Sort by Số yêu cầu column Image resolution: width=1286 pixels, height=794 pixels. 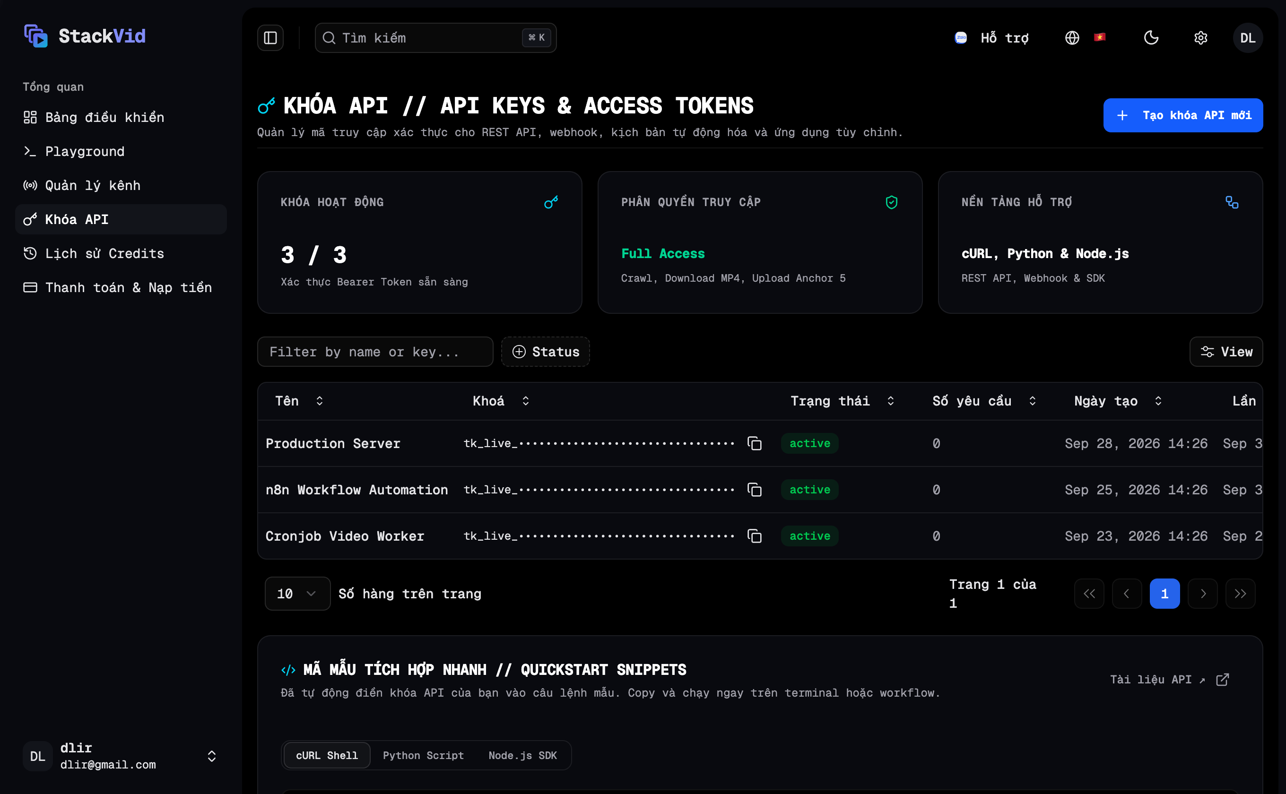[984, 401]
